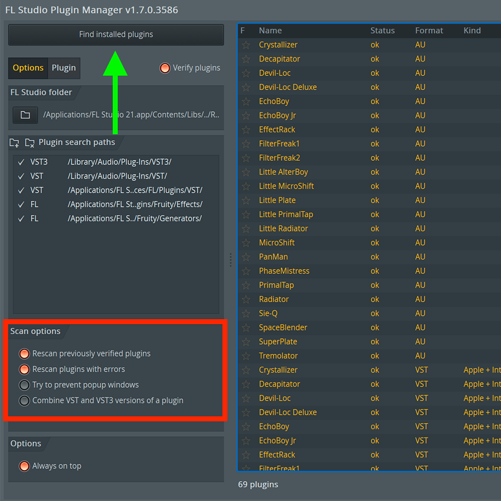Open the FL Studio folder browser icon
The height and width of the screenshot is (501, 501).
click(x=25, y=115)
